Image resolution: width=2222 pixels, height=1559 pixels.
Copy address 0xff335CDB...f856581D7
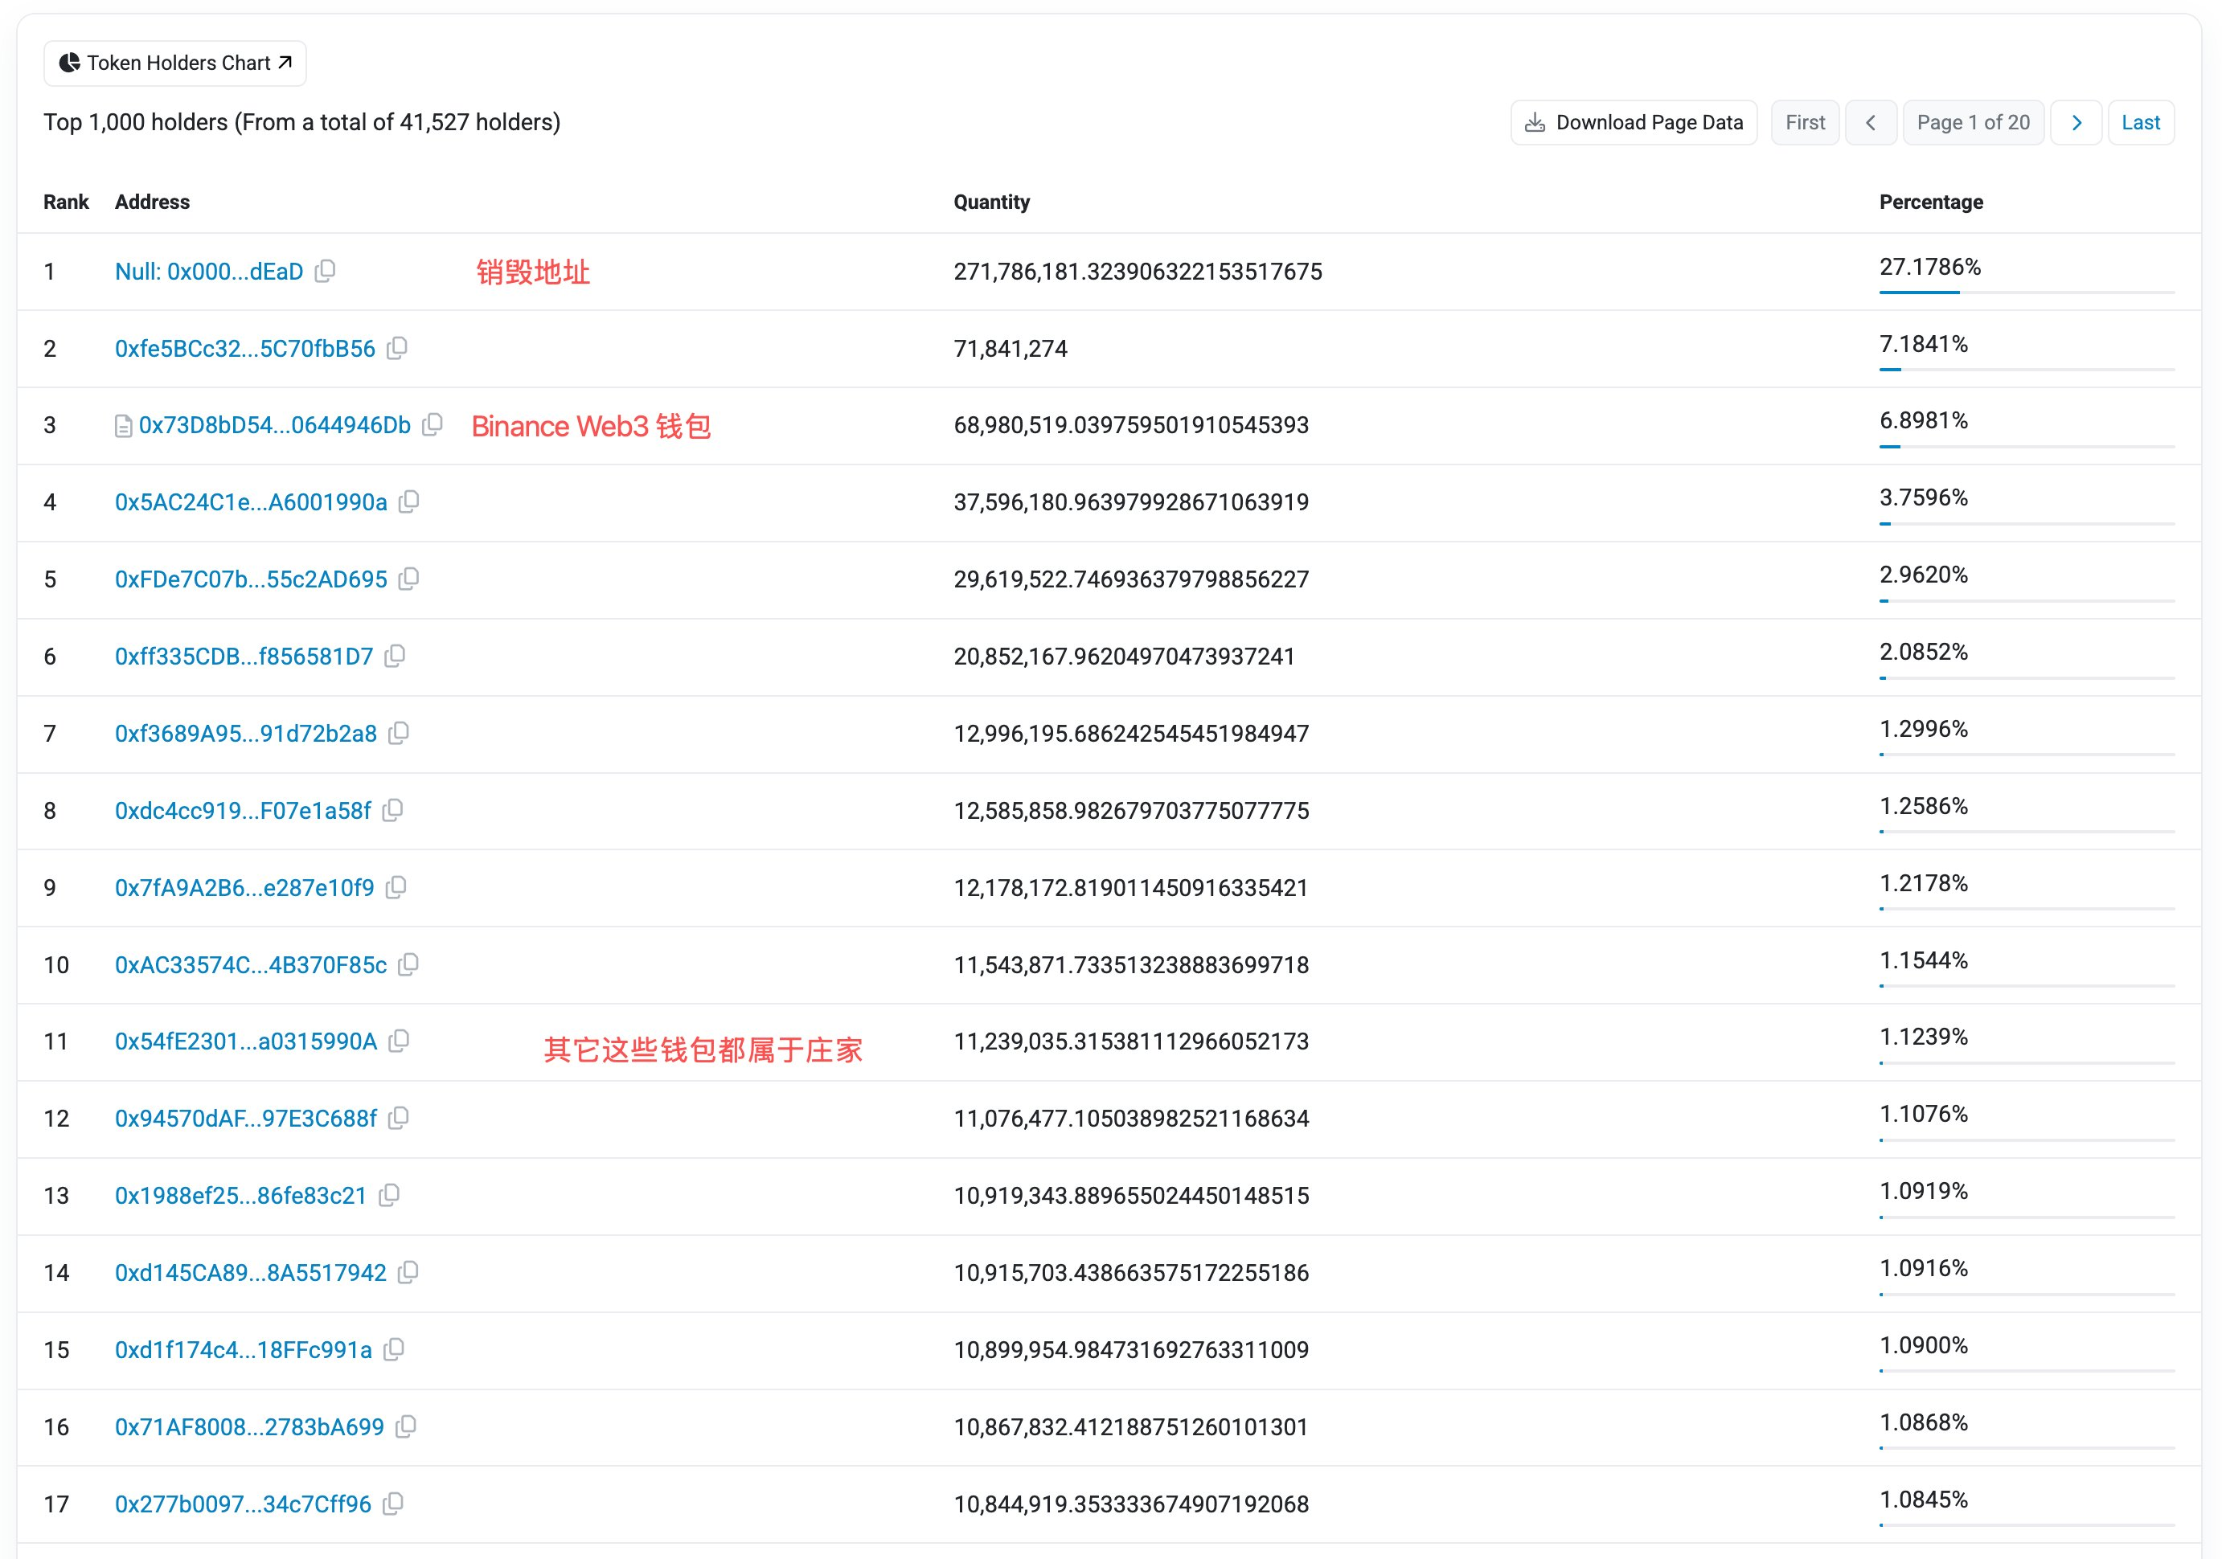point(395,656)
